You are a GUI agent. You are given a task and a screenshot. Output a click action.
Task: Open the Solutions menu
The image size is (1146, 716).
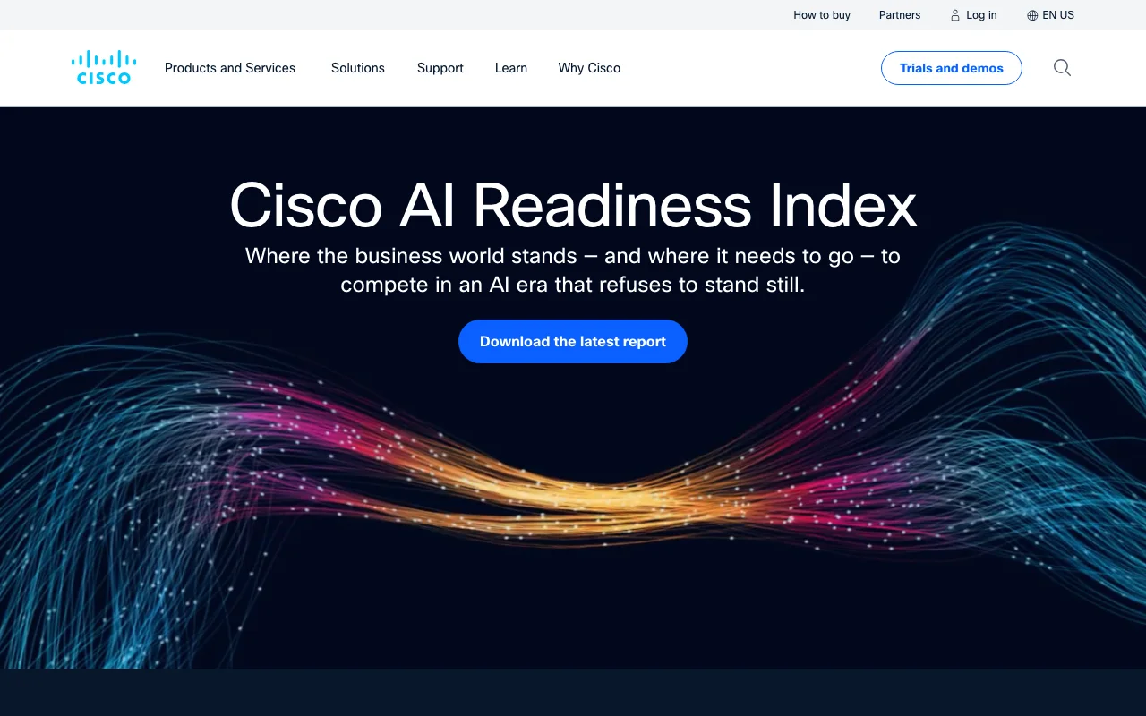(358, 68)
